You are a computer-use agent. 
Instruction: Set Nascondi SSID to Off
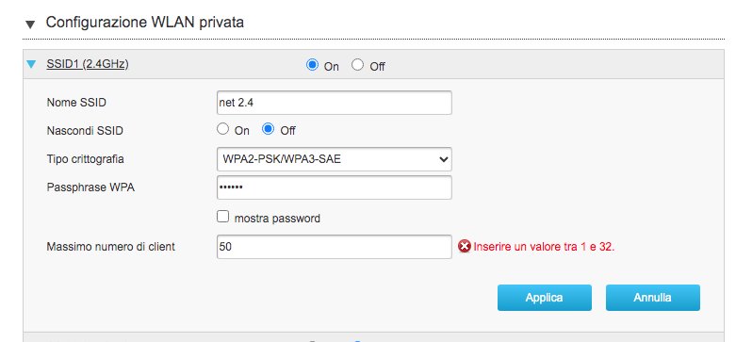coord(268,129)
